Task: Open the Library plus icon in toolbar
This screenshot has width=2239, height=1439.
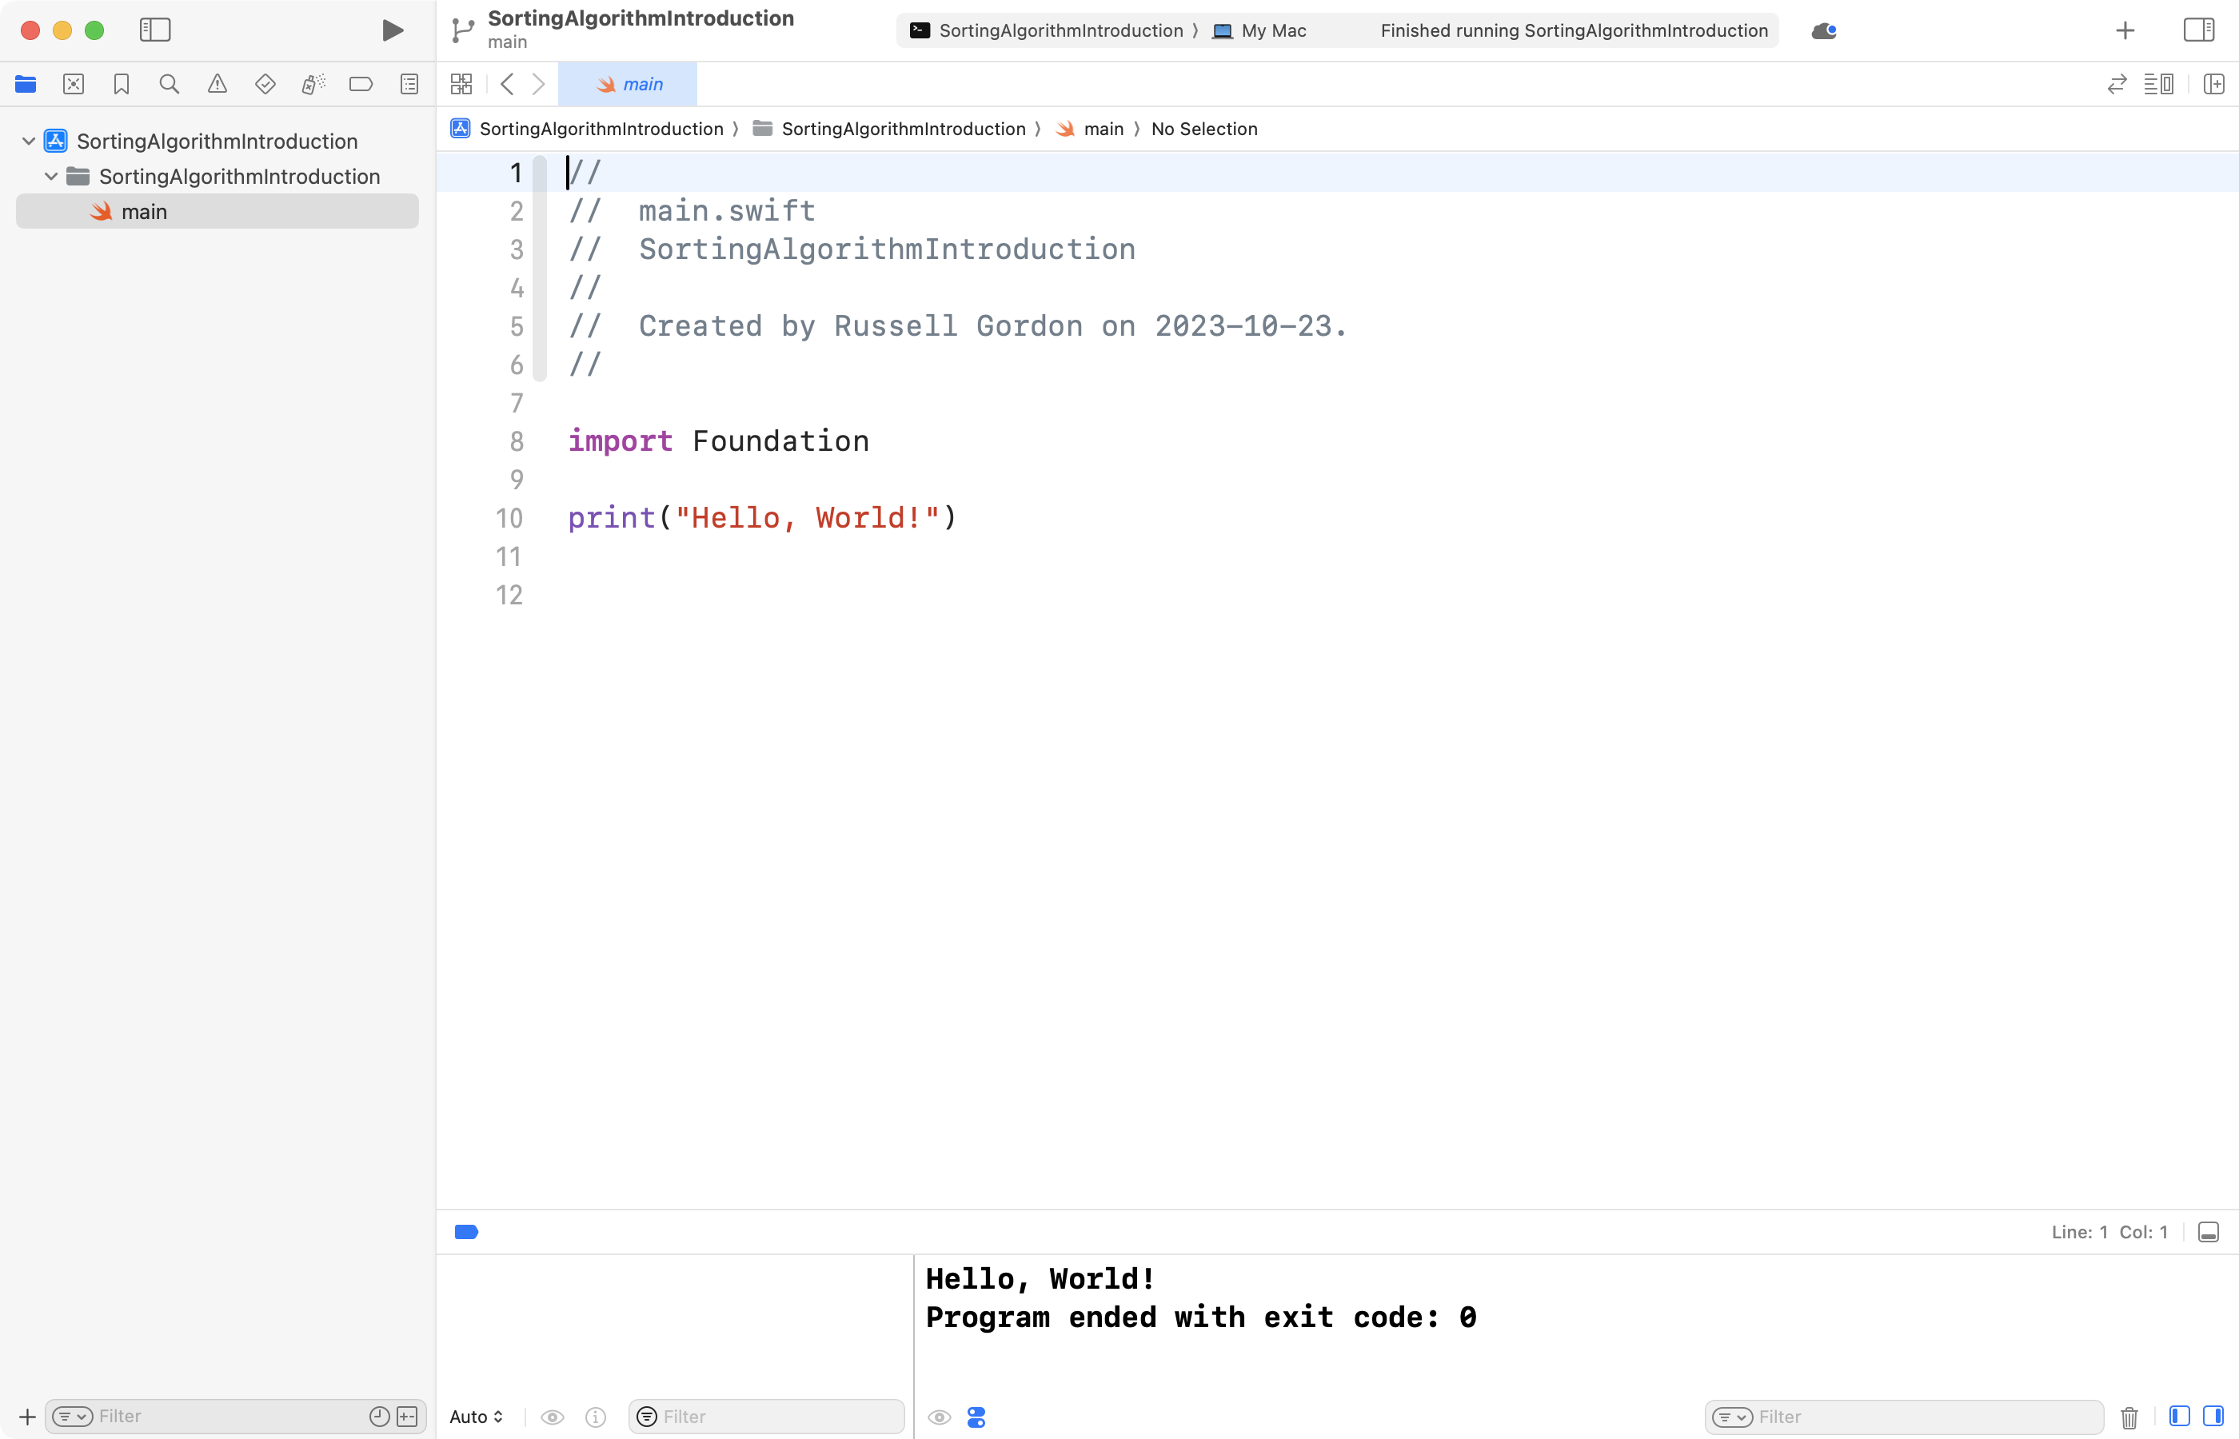Action: click(x=2123, y=30)
